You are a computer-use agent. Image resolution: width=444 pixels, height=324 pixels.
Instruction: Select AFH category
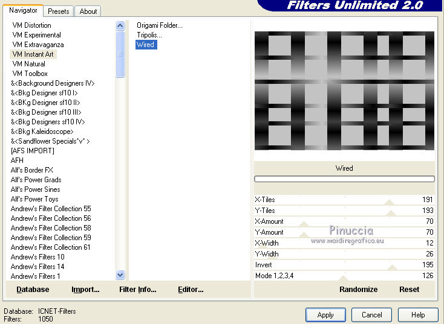(x=17, y=160)
